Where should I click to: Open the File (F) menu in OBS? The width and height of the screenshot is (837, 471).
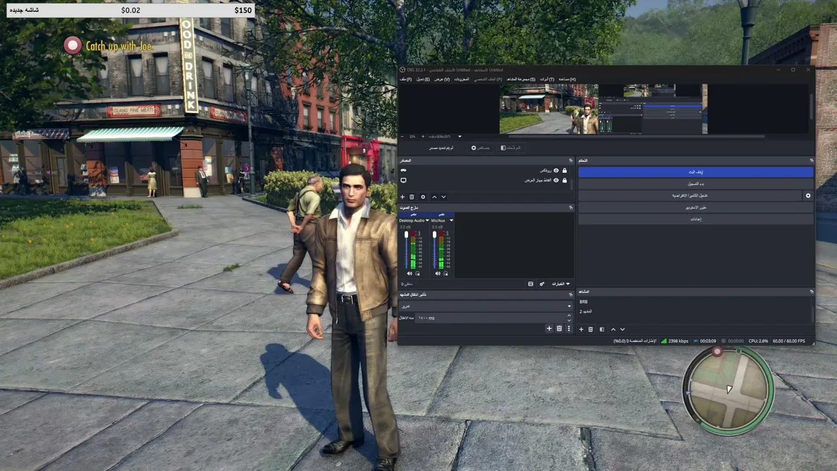(x=405, y=79)
